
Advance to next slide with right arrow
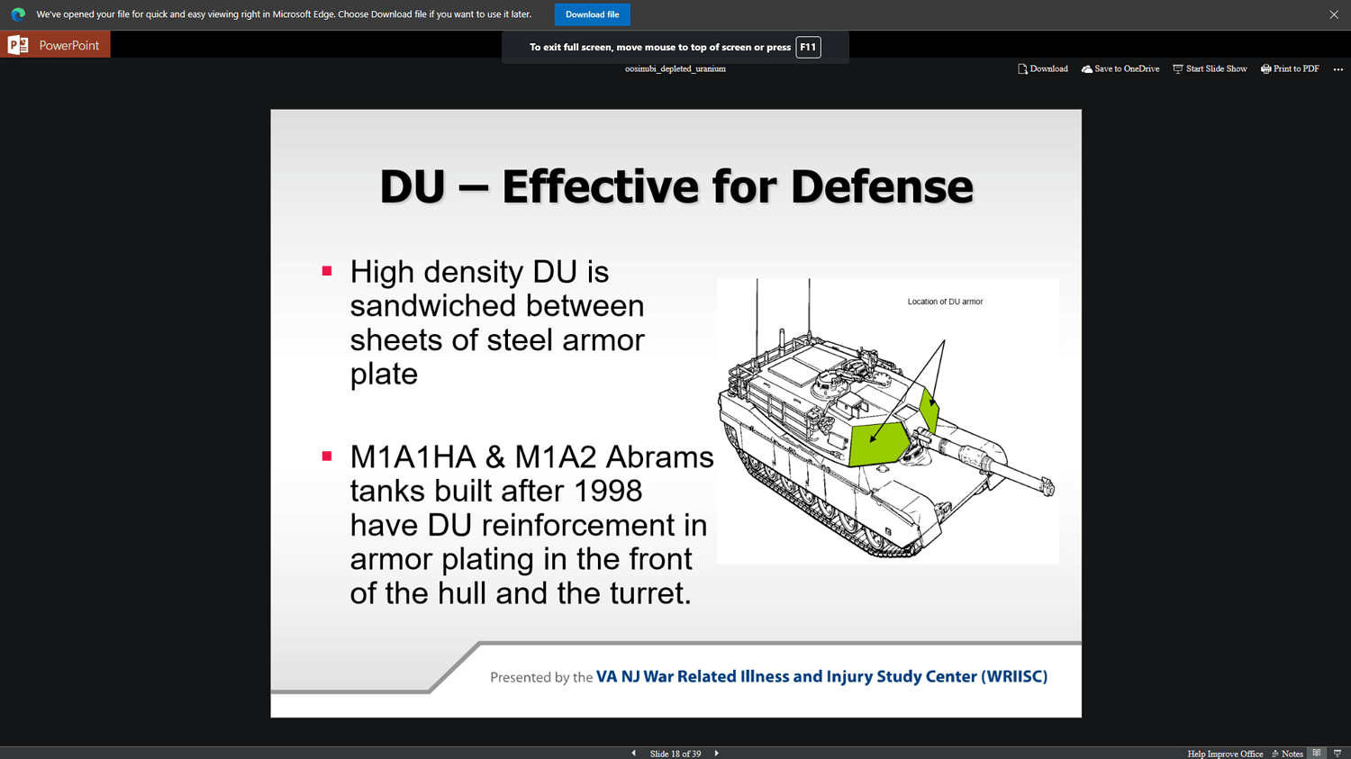click(716, 753)
